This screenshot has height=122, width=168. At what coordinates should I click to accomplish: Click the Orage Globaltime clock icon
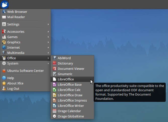54,116
